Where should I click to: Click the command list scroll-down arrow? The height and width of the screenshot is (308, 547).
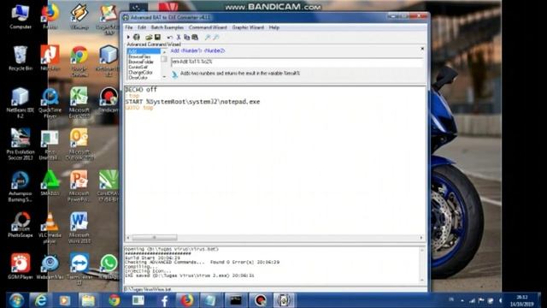tap(164, 76)
